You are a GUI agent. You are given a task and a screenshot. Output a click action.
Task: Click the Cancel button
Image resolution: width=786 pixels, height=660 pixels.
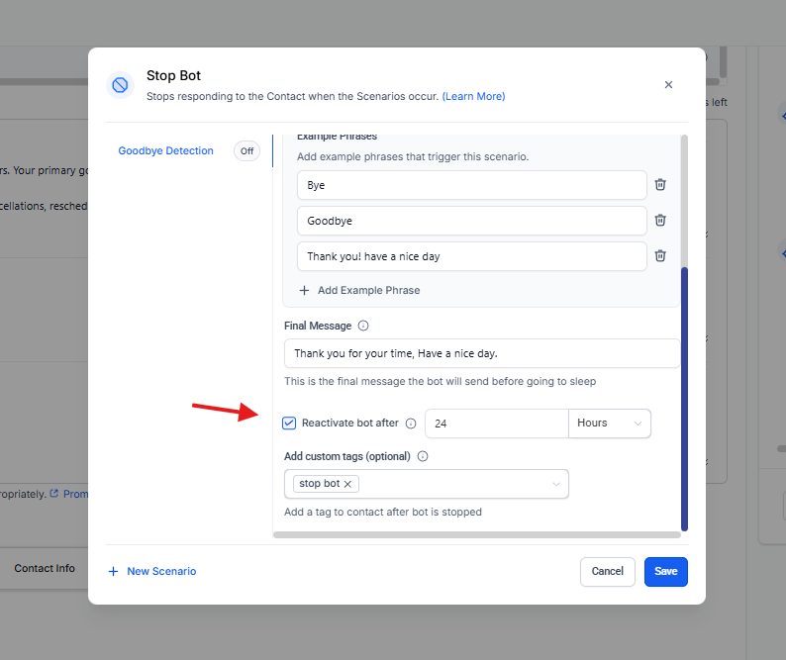[607, 571]
